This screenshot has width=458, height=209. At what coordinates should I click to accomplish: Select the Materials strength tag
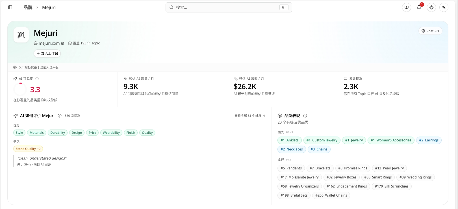pyautogui.click(x=37, y=133)
